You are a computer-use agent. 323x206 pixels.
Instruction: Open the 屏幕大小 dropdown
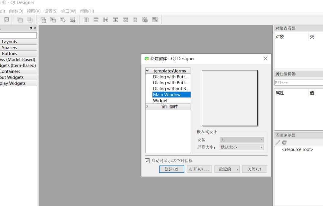(x=242, y=148)
